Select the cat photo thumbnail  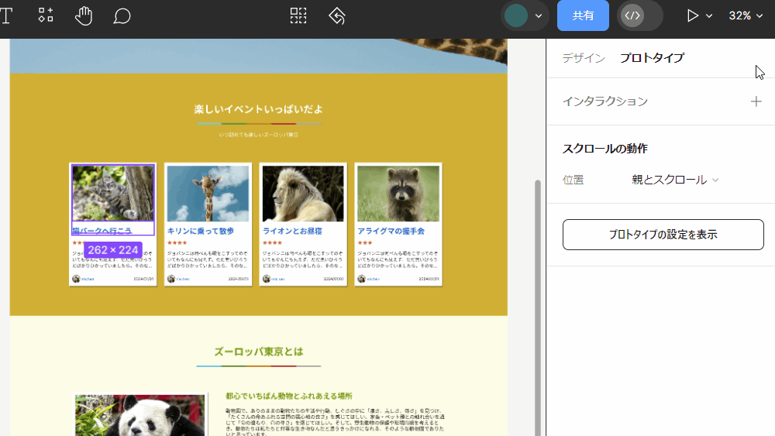[x=112, y=193]
